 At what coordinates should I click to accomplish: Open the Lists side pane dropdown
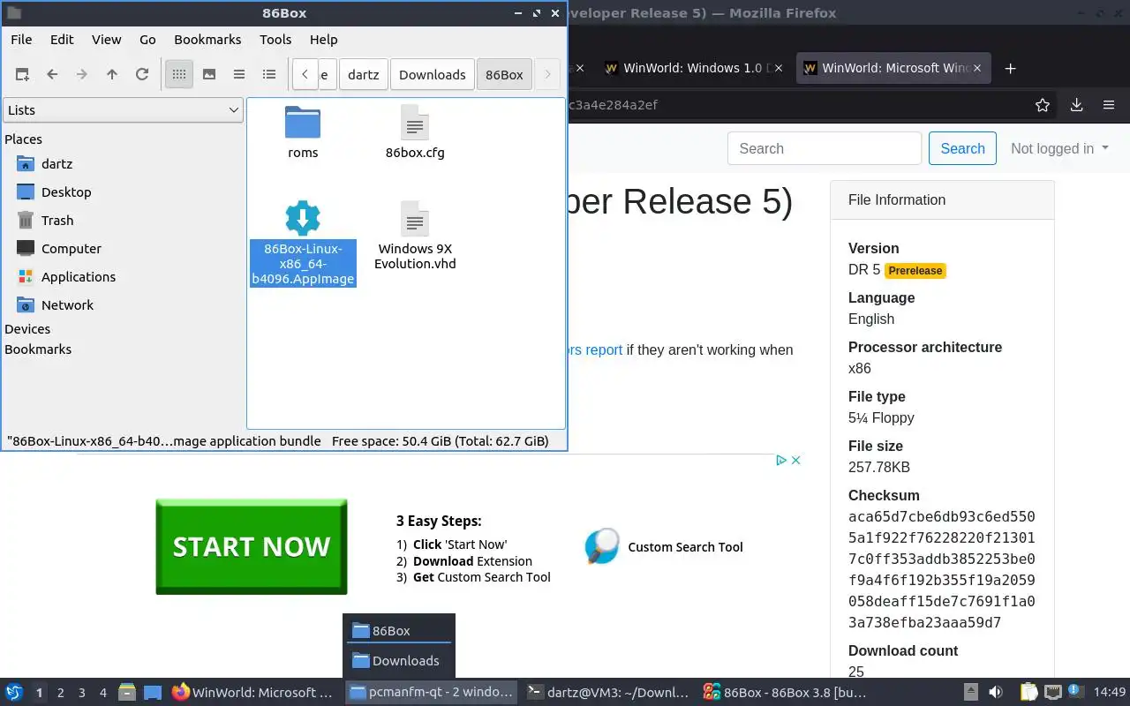[x=123, y=110]
